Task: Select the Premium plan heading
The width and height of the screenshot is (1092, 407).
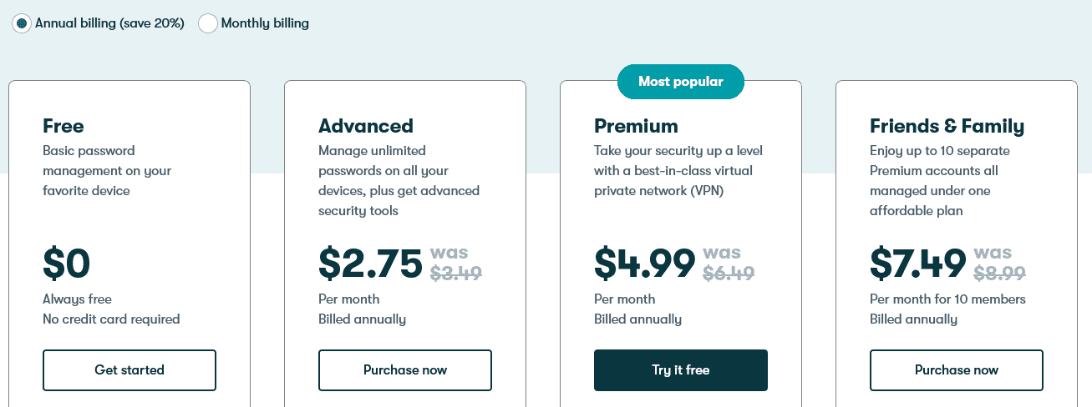Action: (636, 126)
